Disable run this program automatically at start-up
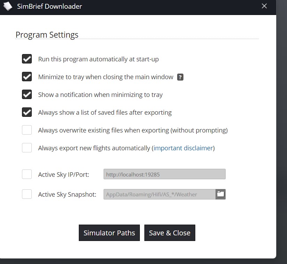The image size is (287, 264). (x=27, y=59)
